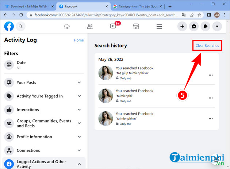The height and width of the screenshot is (169, 230).
Task: Click the address bar URL
Action: (x=106, y=15)
